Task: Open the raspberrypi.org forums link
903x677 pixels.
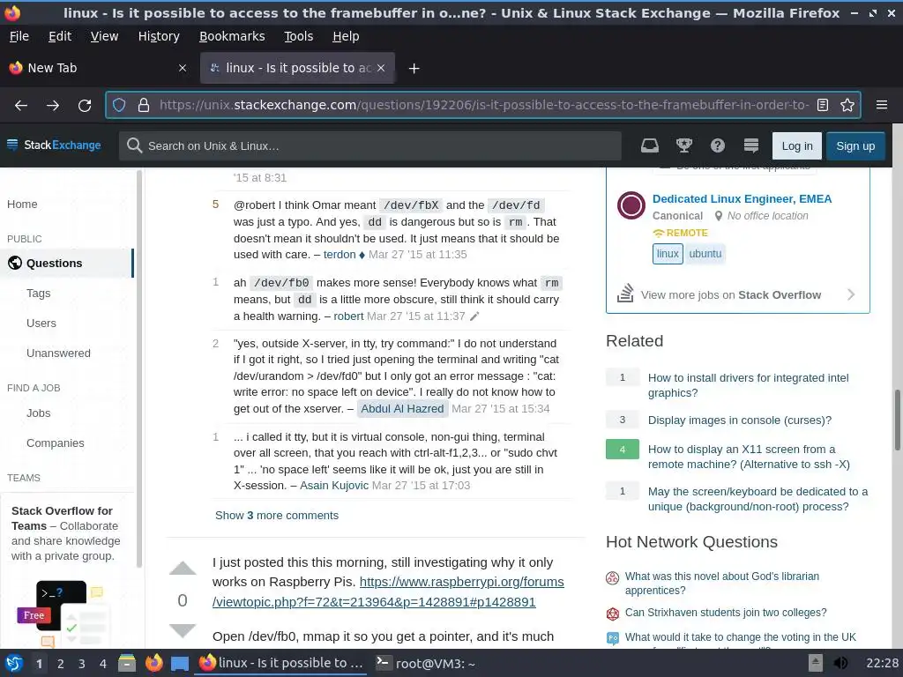Action: (388, 591)
